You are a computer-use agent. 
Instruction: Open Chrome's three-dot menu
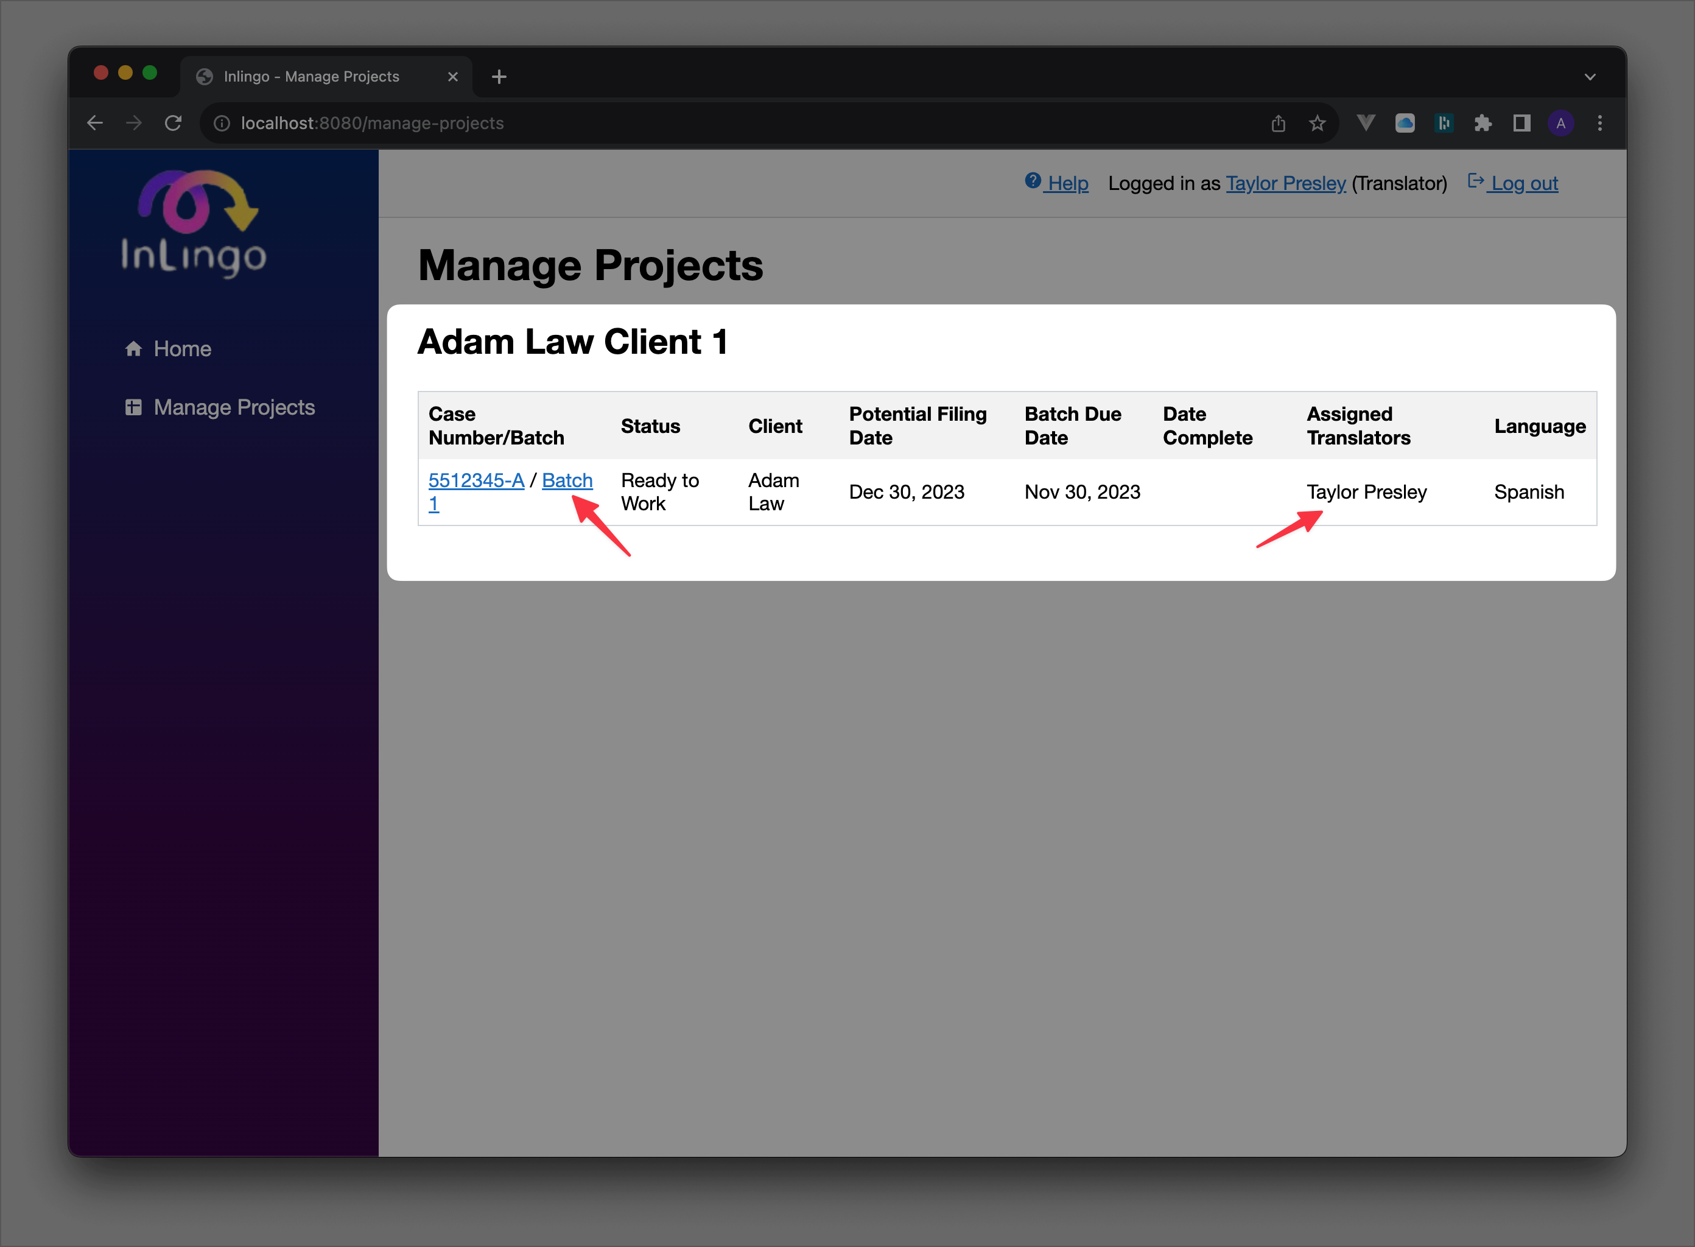(1600, 122)
